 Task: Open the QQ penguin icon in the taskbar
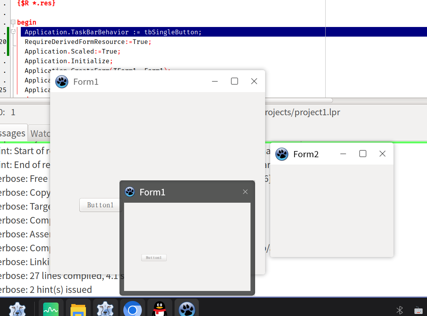pos(160,309)
